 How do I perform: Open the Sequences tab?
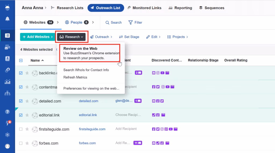coord(212,8)
